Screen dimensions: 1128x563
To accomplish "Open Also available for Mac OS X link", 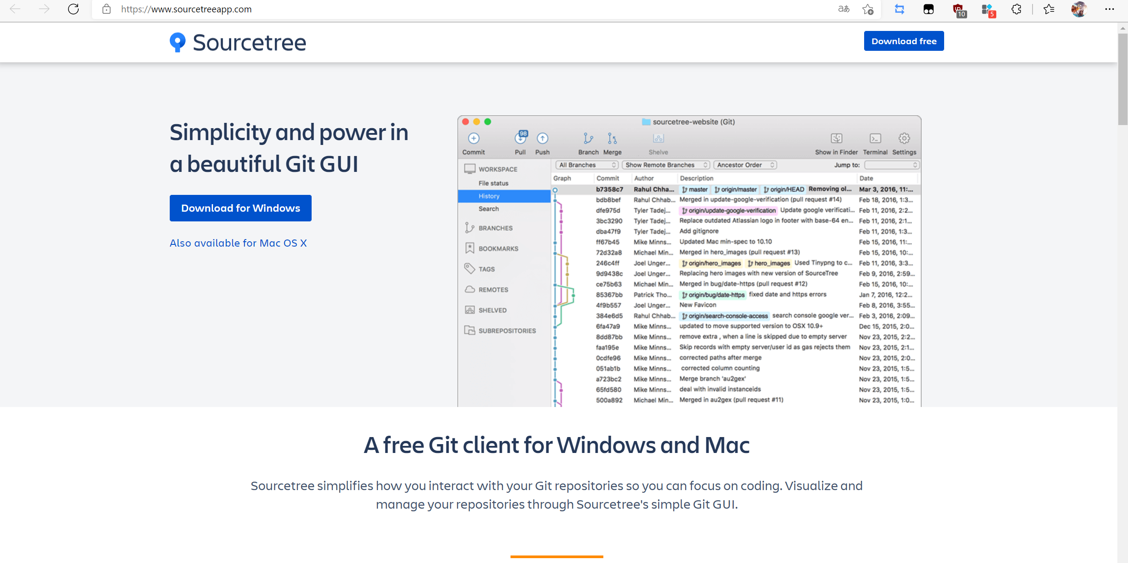I will (x=238, y=243).
